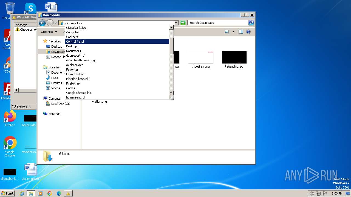Click the Forward navigation arrow in Explorer
The image size is (351, 197).
click(50, 23)
